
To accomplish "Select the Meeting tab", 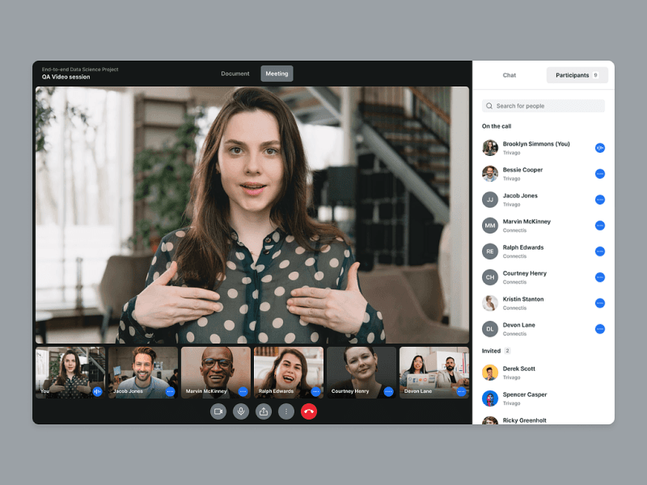I will [277, 74].
